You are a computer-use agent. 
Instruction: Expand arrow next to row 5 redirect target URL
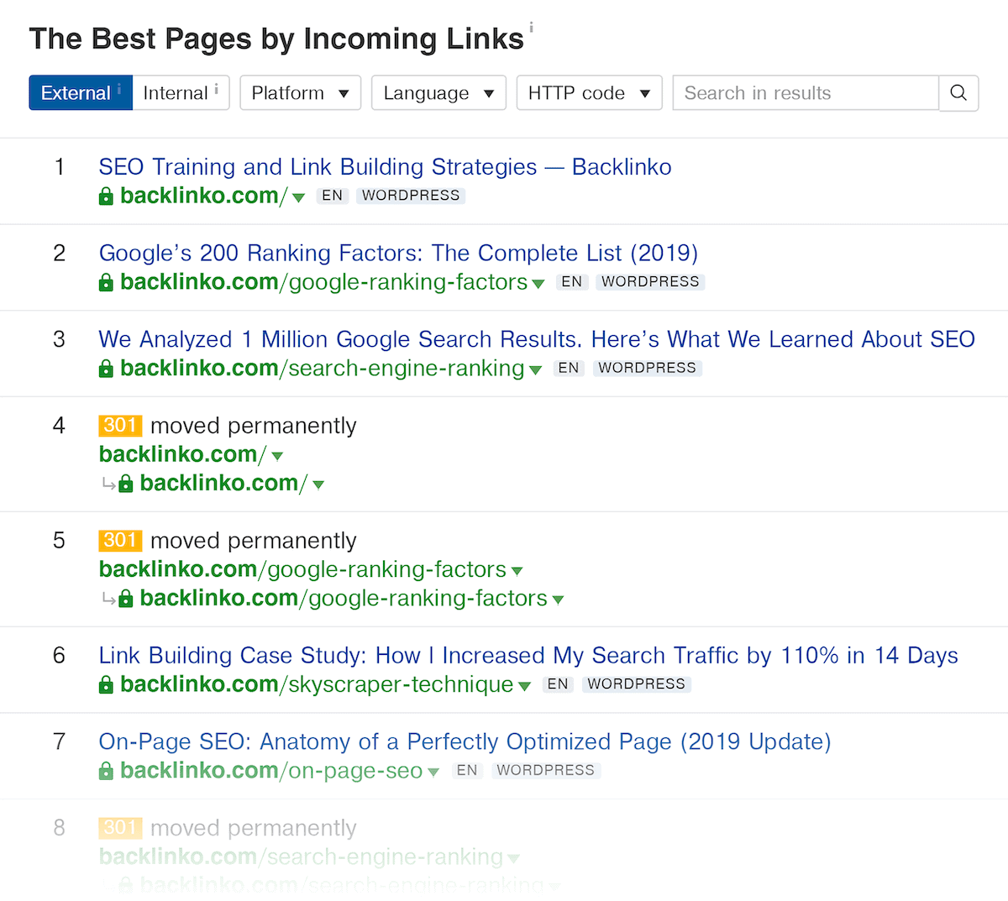558,600
